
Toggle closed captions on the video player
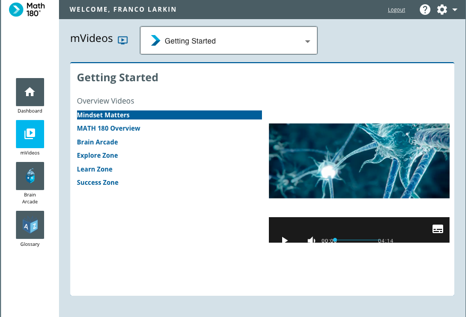(437, 229)
